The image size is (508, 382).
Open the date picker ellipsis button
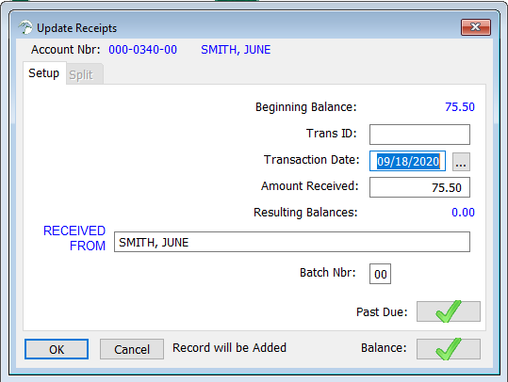pyautogui.click(x=461, y=162)
